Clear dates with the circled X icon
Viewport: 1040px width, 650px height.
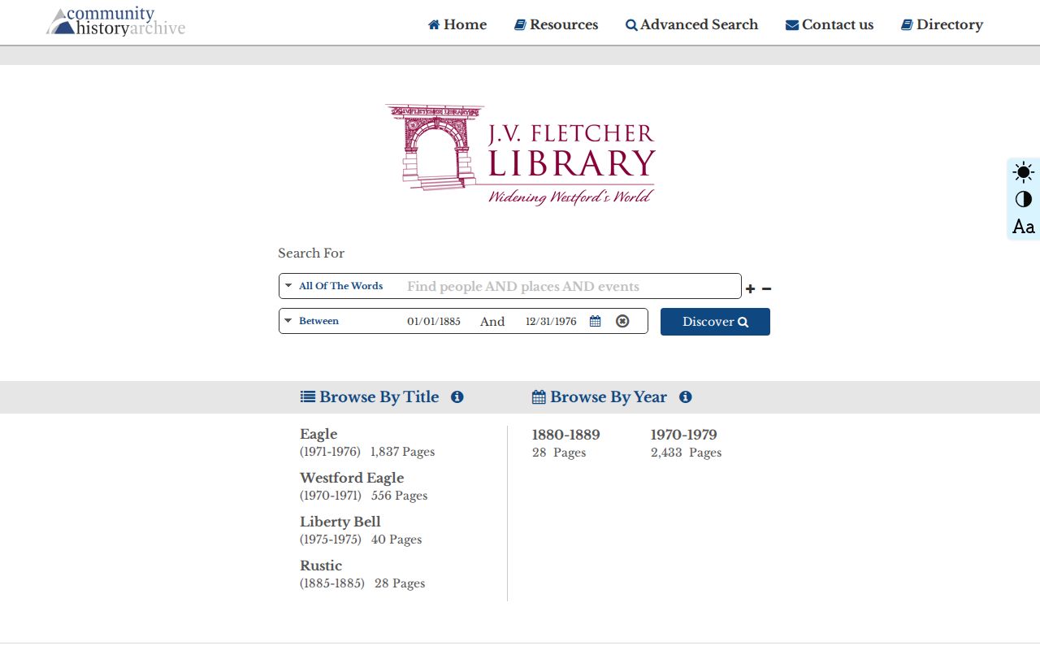coord(622,321)
